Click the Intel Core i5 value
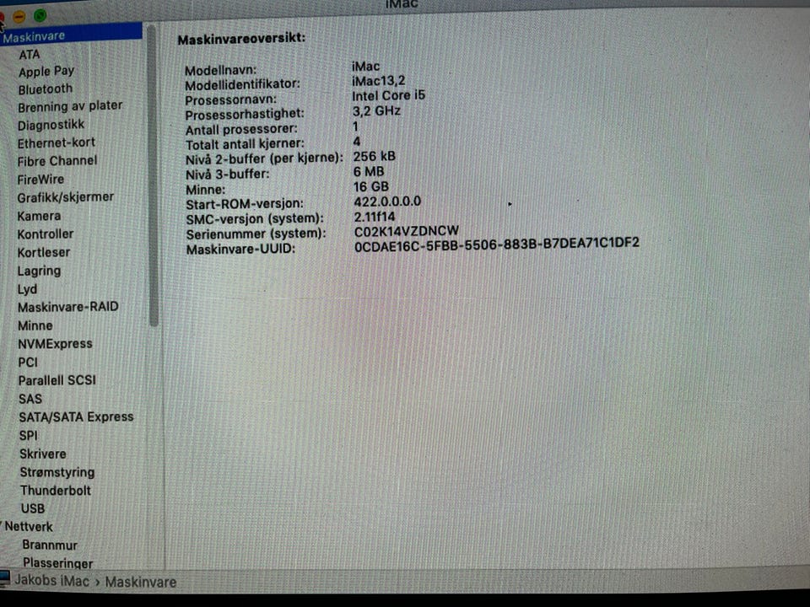The image size is (810, 607). pos(388,95)
